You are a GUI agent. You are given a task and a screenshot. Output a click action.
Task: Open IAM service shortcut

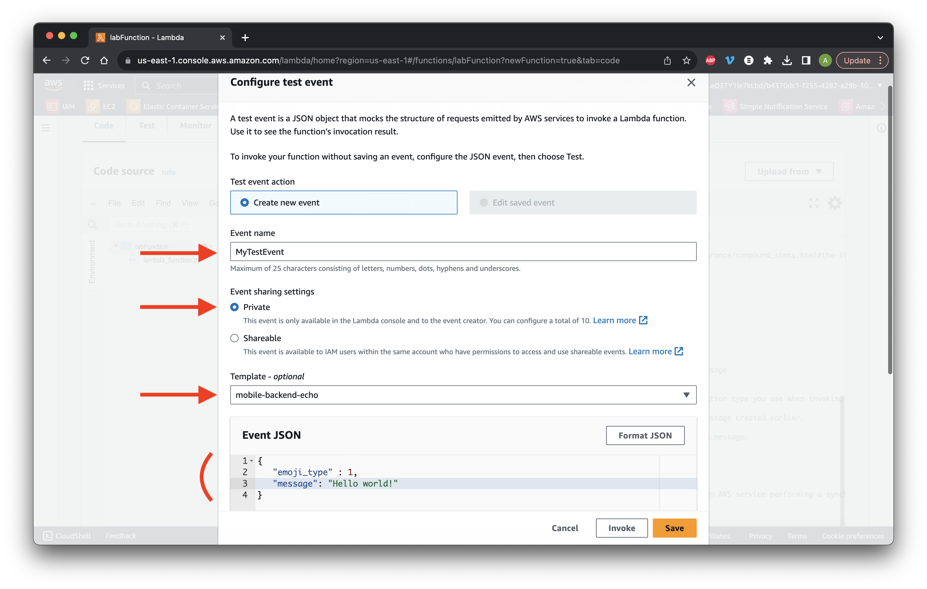coord(60,107)
